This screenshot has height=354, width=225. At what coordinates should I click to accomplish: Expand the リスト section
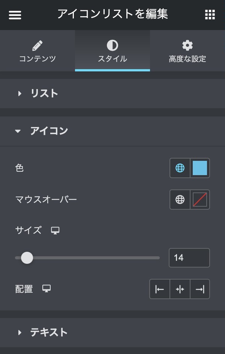[44, 94]
